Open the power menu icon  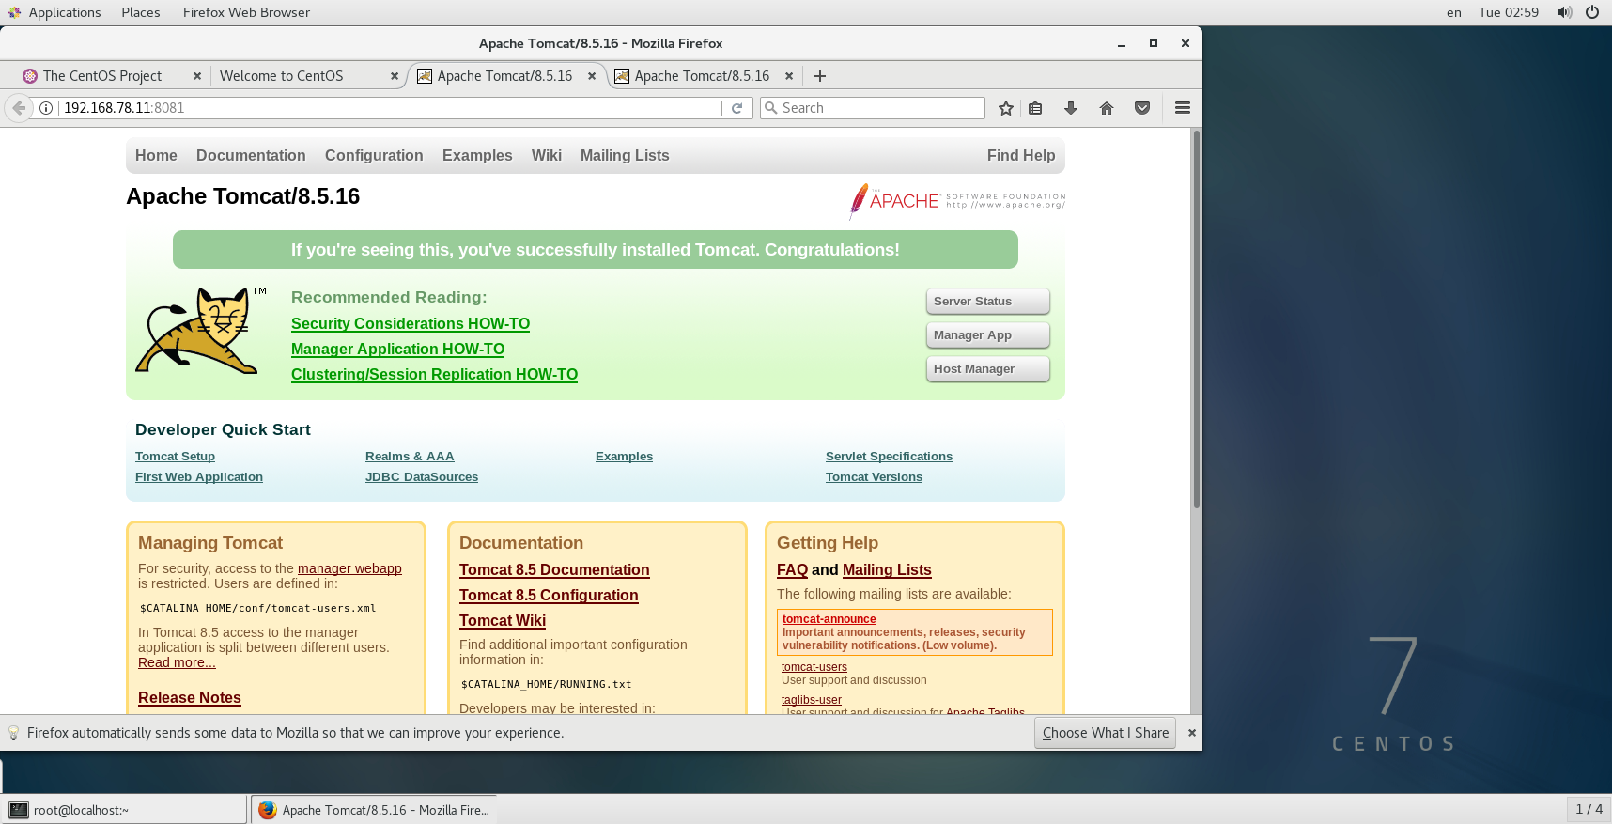[1592, 12]
